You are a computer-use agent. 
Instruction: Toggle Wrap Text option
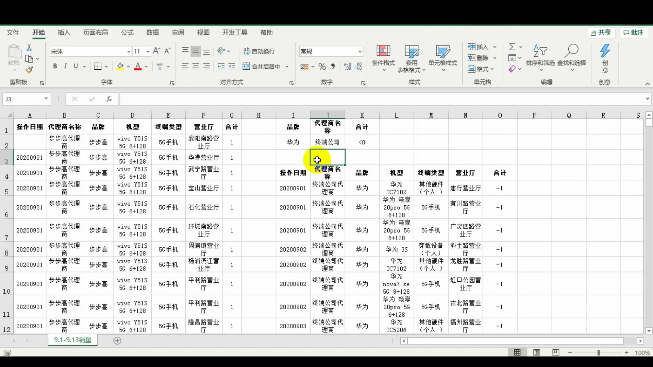pyautogui.click(x=259, y=51)
